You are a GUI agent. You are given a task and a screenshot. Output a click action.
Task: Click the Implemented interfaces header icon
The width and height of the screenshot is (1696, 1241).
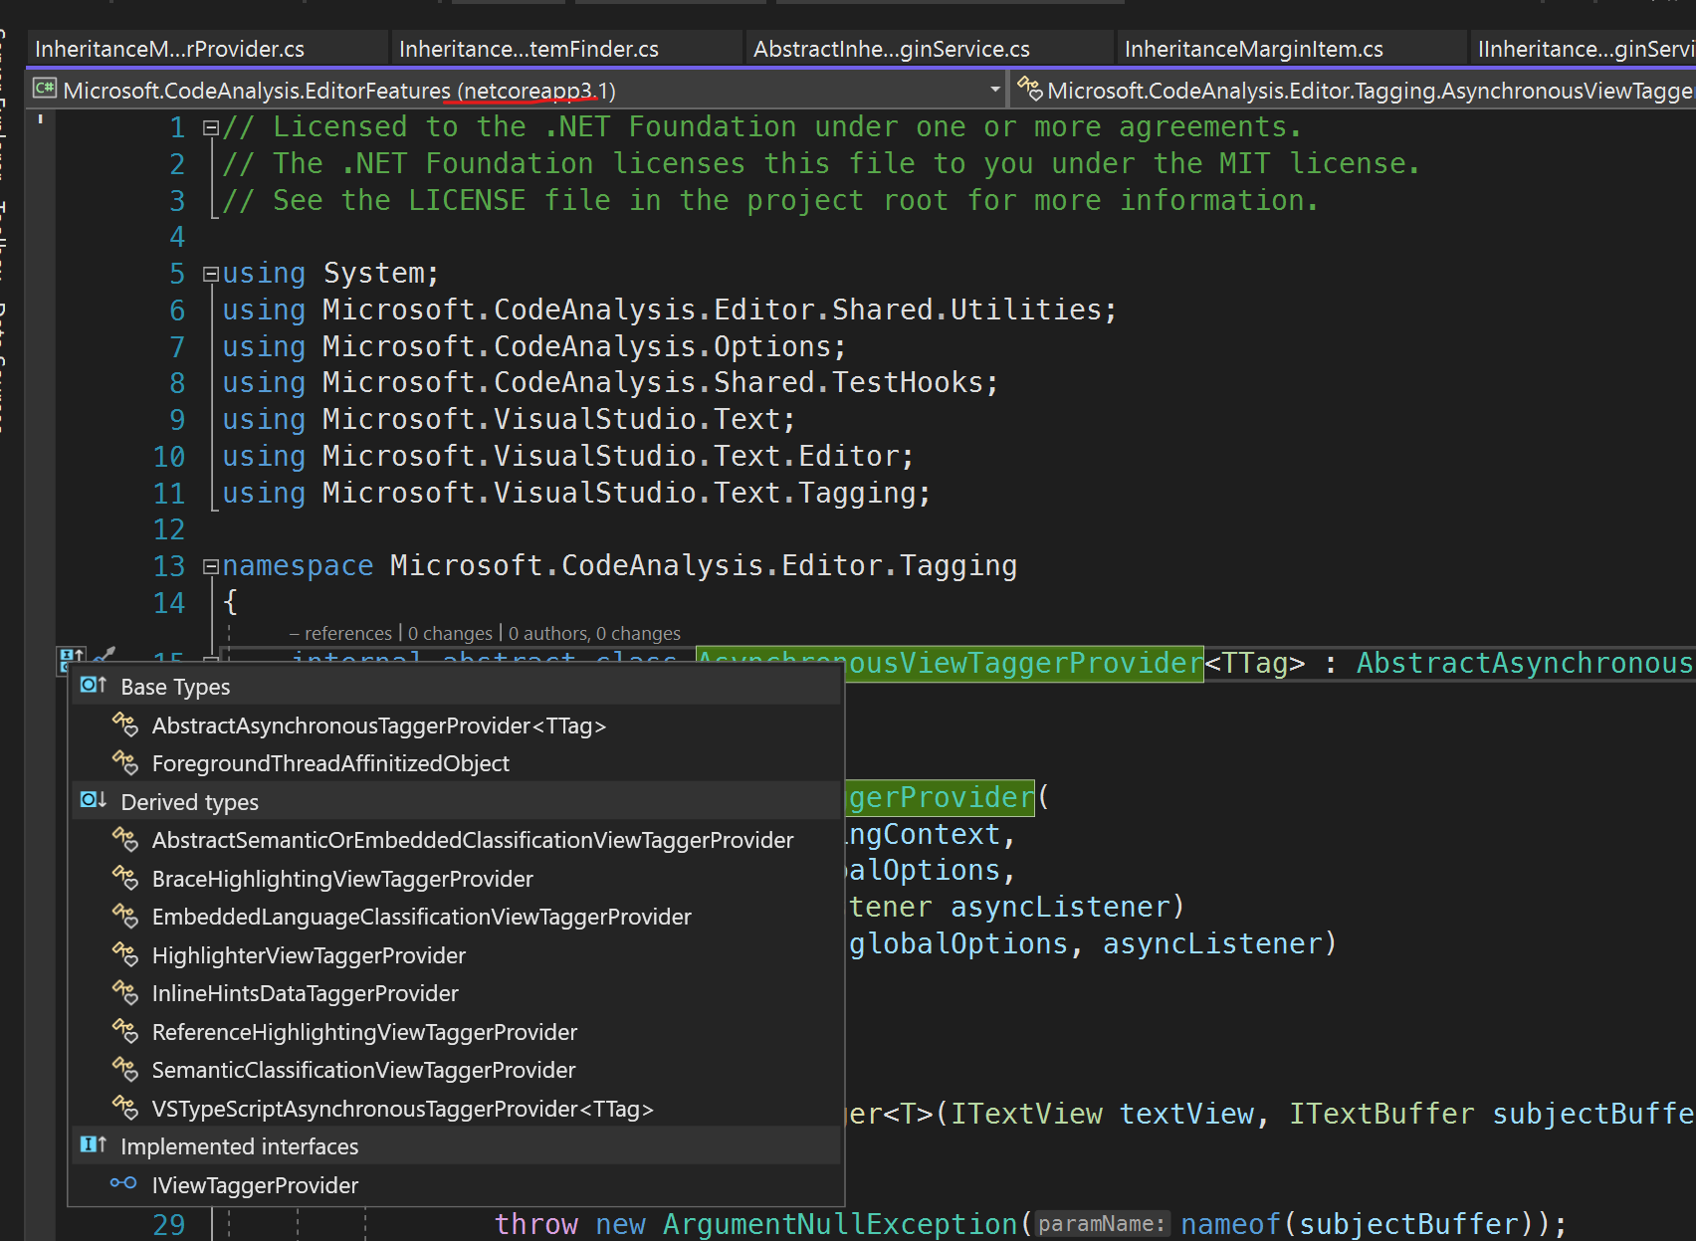94,1144
